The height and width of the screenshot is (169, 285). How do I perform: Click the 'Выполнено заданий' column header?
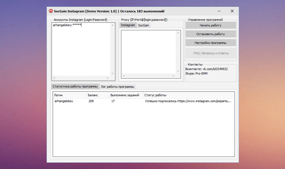(x=126, y=95)
